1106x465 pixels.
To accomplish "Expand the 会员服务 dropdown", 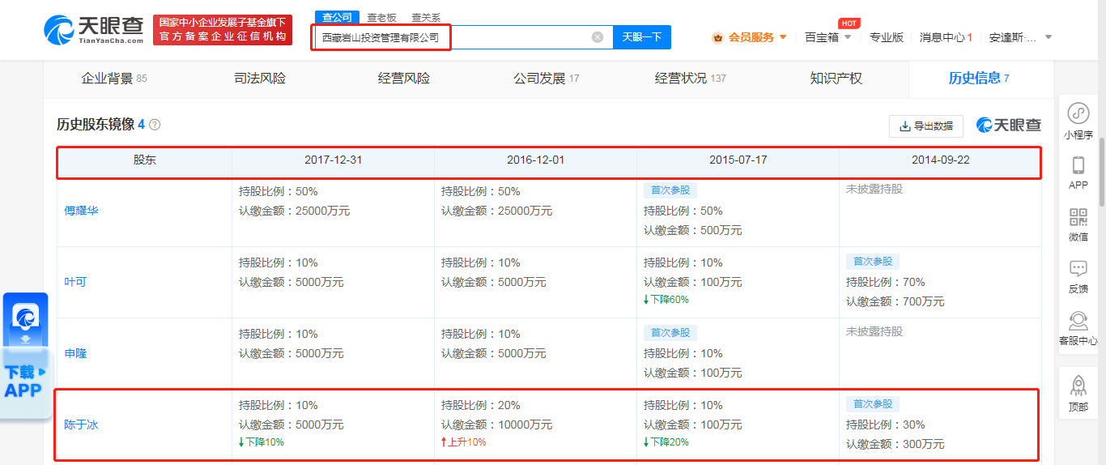I will coord(750,37).
